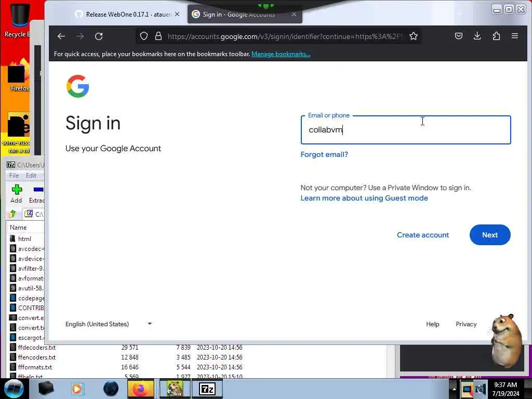532x399 pixels.
Task: Select the Sign in - Google Accounts tab
Action: (x=244, y=14)
